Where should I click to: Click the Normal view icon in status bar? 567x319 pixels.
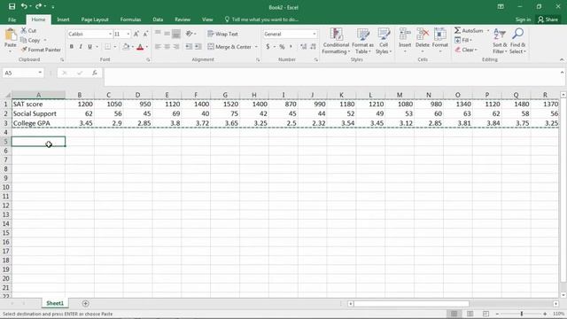[x=454, y=314]
